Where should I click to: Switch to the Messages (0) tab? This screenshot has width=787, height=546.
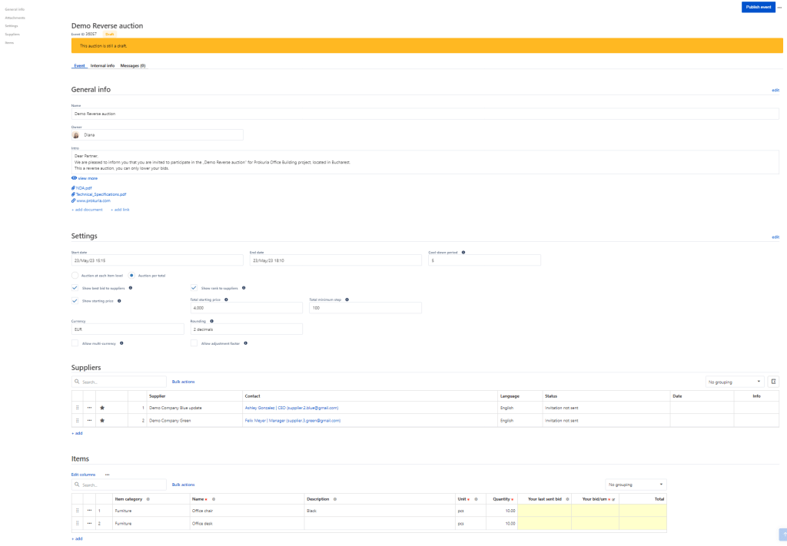133,66
